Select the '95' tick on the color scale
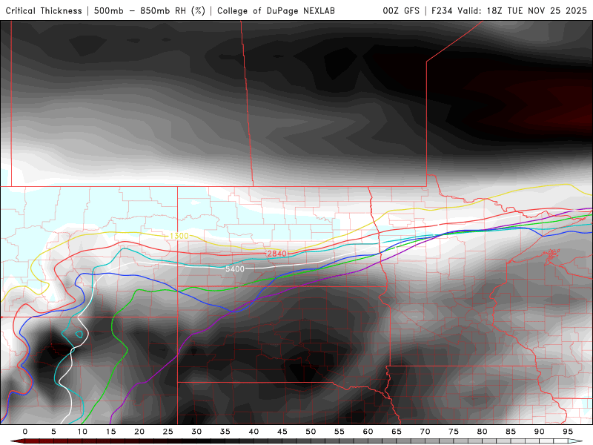Screen dimensions: 593x445 pyautogui.click(x=568, y=432)
